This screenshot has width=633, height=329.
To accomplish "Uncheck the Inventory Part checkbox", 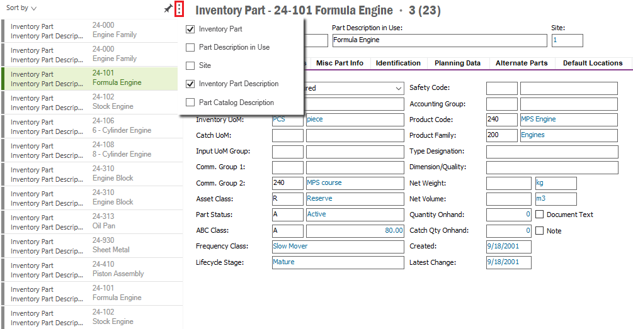I will tap(190, 29).
